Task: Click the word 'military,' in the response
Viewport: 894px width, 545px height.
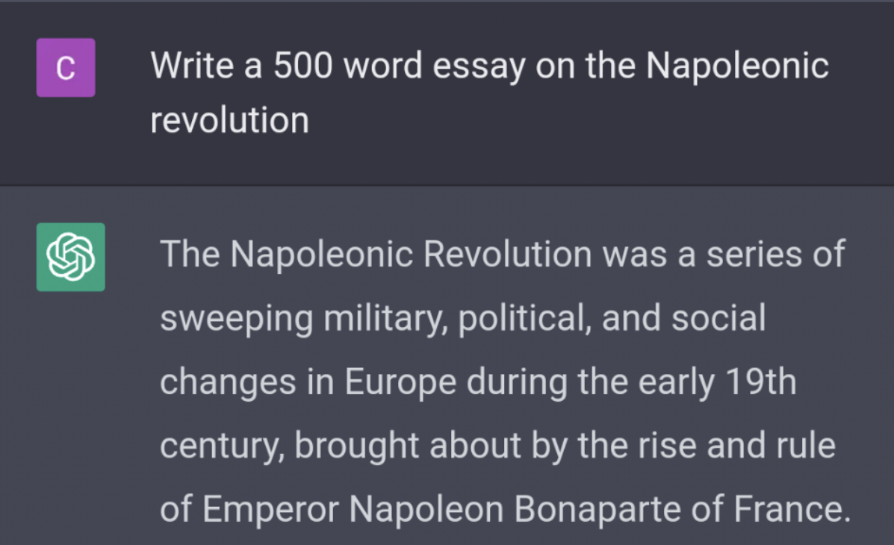Action: tap(385, 320)
